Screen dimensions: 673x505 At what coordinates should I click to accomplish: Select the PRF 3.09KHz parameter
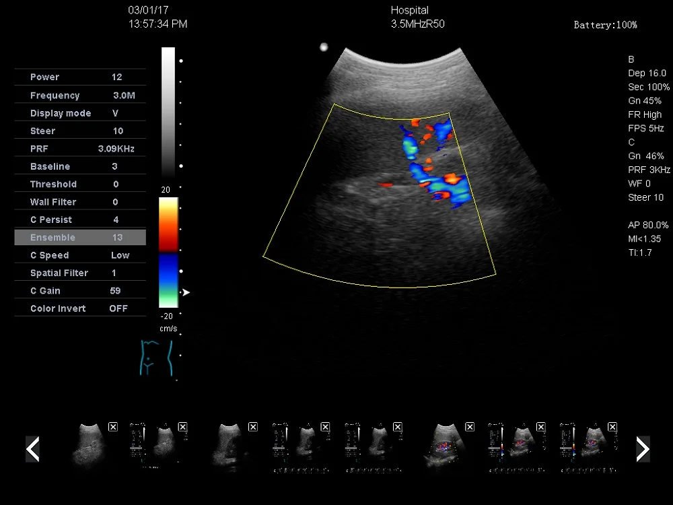pos(80,149)
